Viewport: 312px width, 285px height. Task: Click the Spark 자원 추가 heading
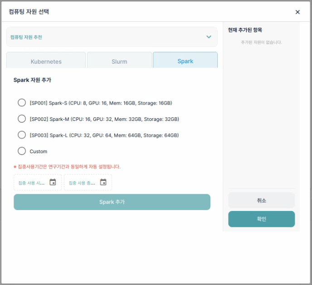32,80
